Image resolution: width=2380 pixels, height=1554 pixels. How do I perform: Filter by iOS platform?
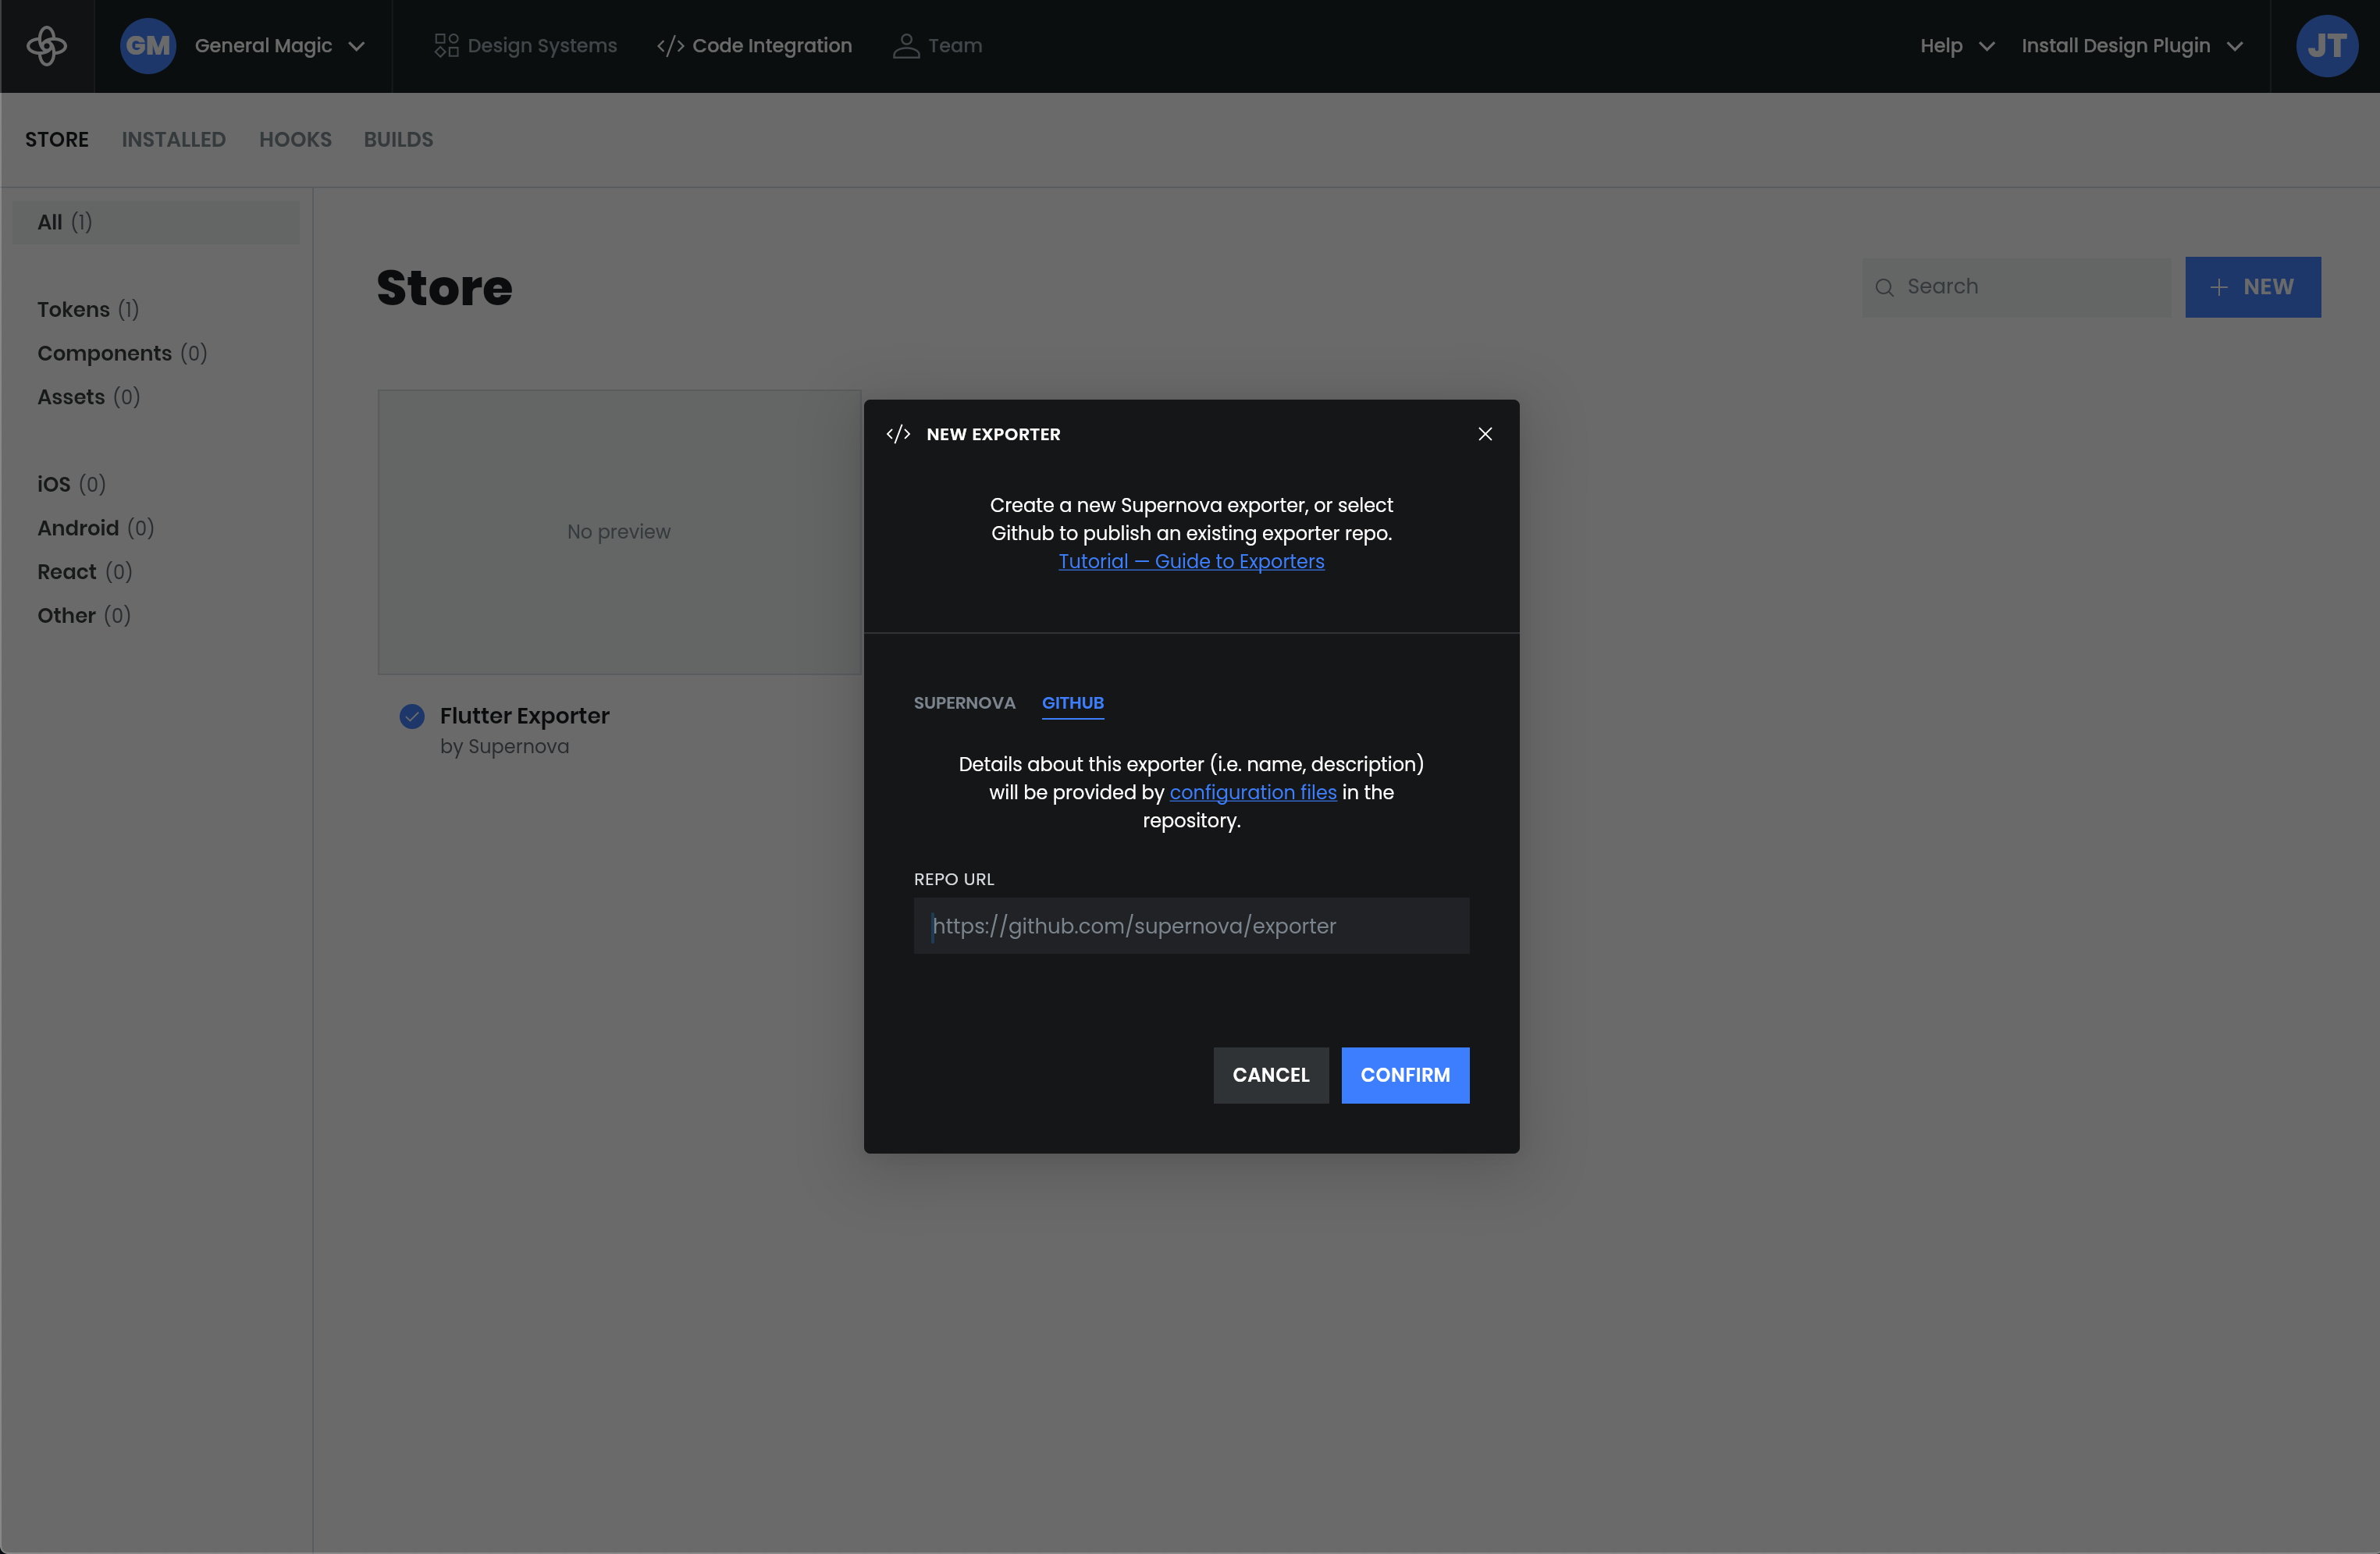tap(71, 485)
